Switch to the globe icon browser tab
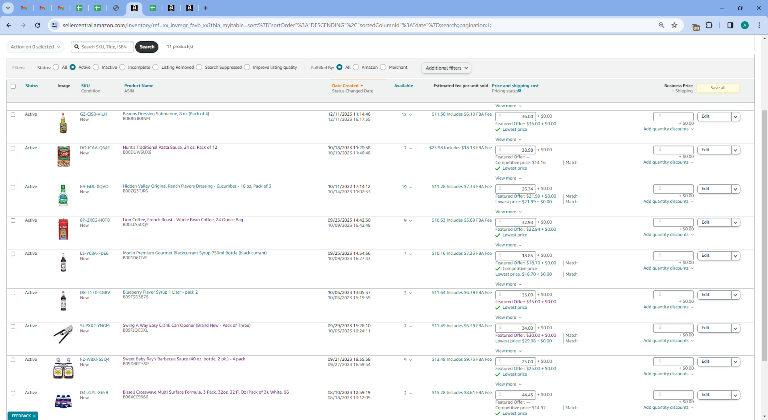The width and height of the screenshot is (768, 420). coord(116,8)
